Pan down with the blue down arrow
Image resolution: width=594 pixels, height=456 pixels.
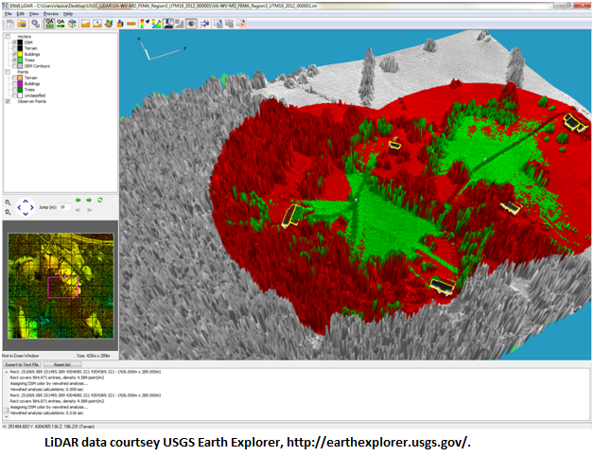pyautogui.click(x=26, y=214)
